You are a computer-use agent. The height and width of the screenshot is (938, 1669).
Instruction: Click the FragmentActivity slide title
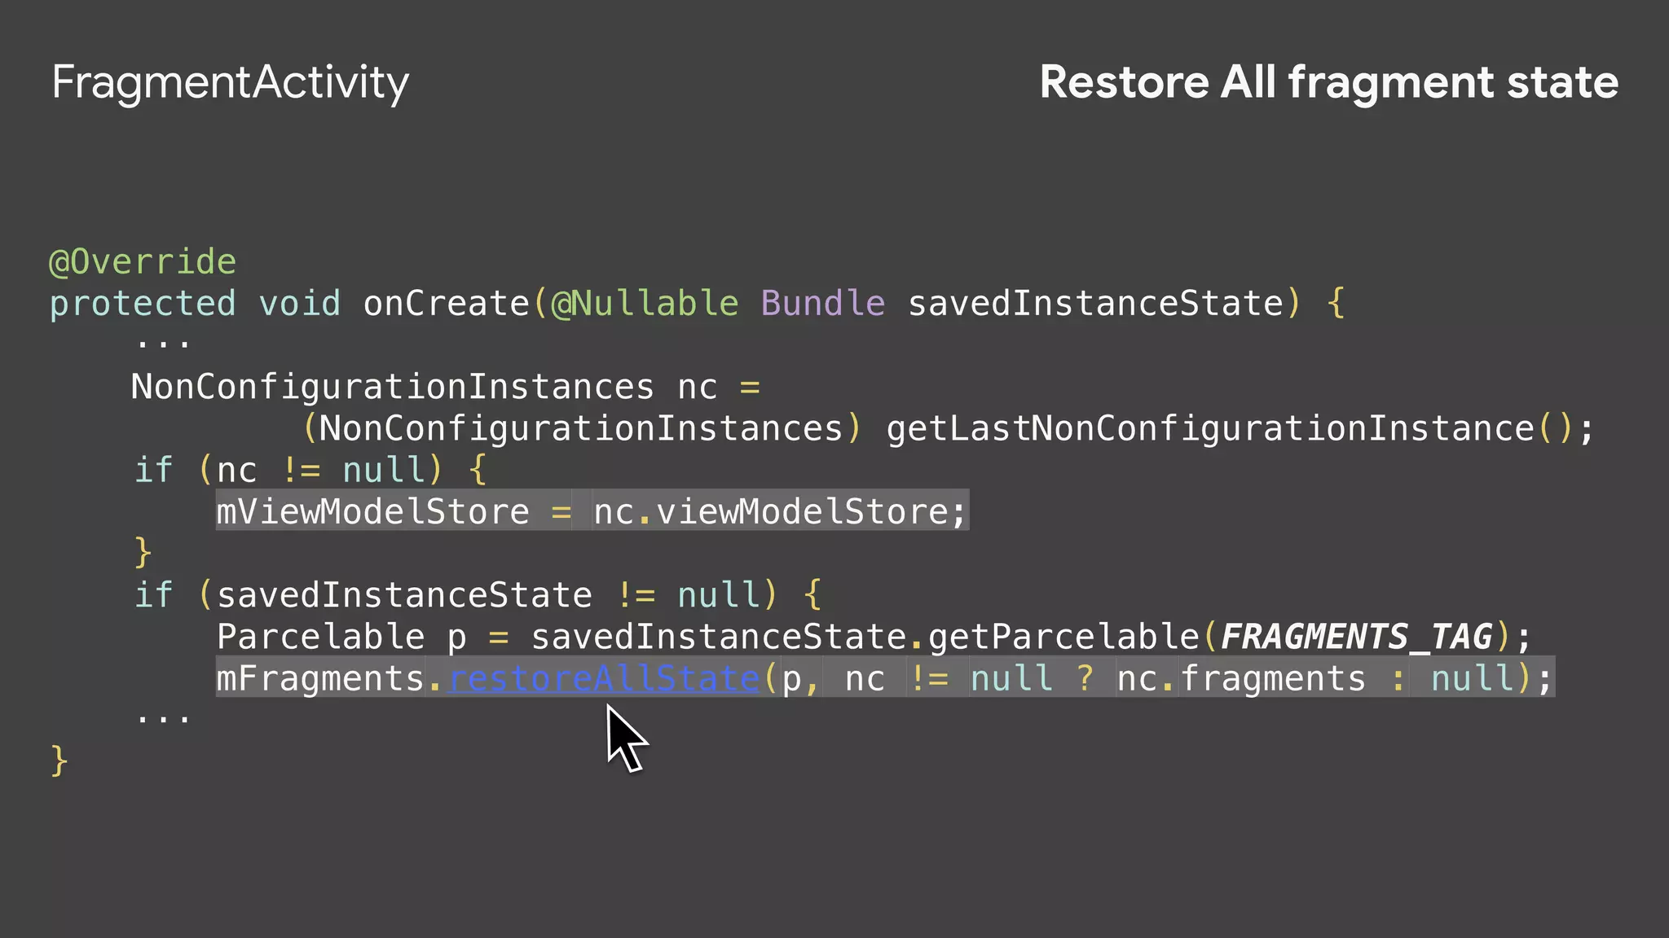tap(231, 83)
